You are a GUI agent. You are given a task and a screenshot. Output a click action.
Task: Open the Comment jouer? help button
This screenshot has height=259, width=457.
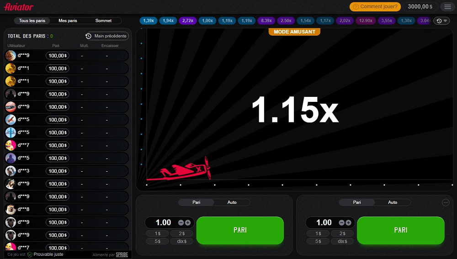(x=375, y=7)
